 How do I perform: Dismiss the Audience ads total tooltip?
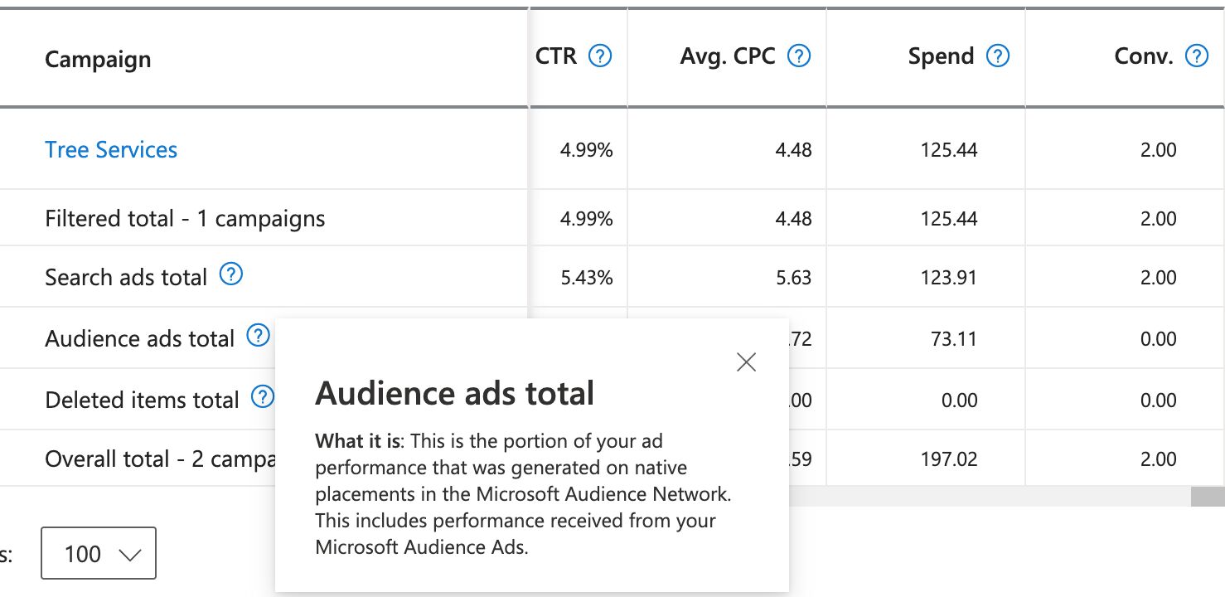coord(745,362)
